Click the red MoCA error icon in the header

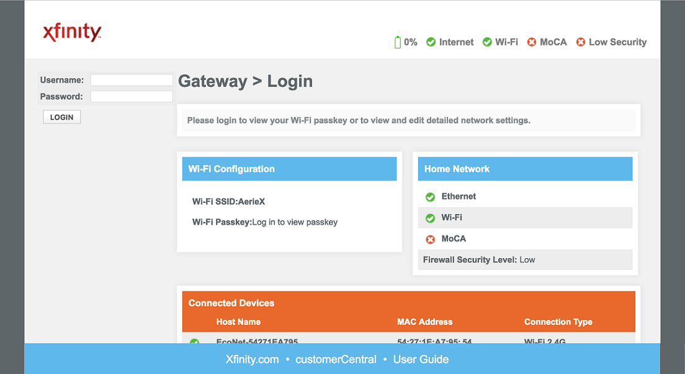tap(531, 42)
